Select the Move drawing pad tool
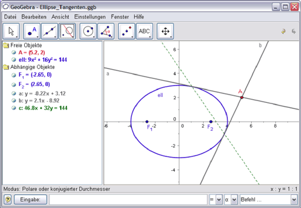The height and width of the screenshot is (208, 301). click(165, 31)
